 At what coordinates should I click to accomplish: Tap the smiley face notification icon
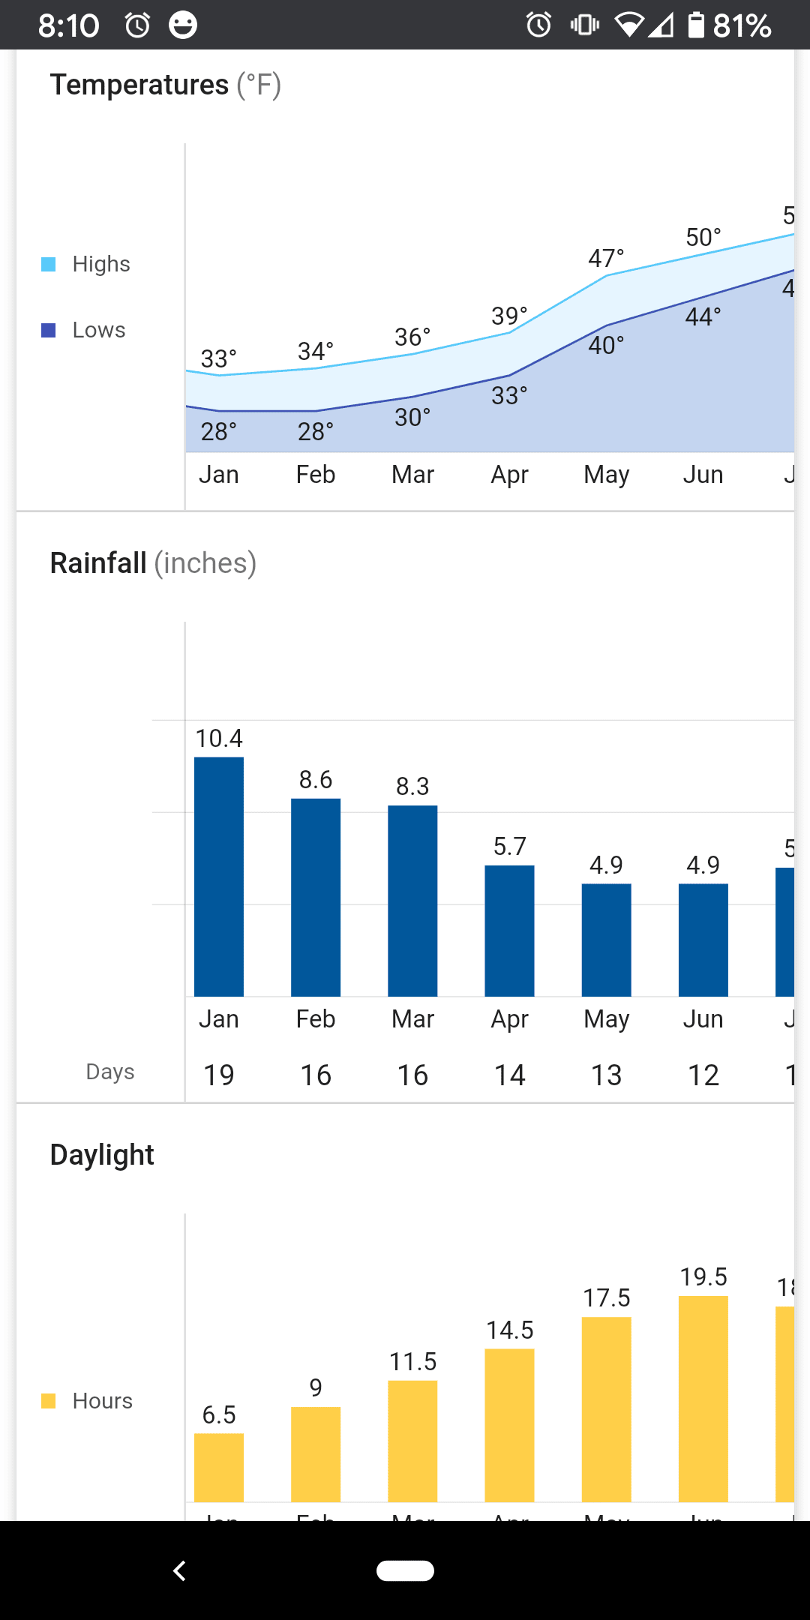point(182,25)
